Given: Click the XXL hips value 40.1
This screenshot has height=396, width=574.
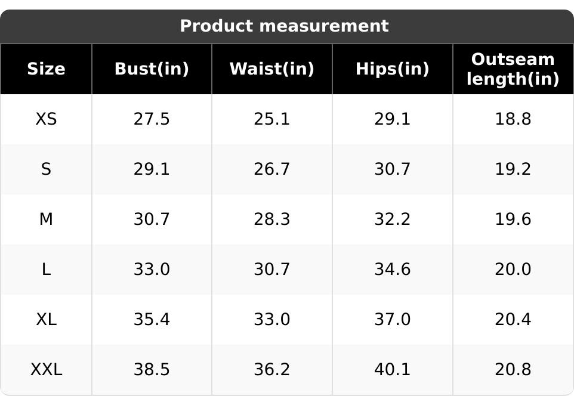Looking at the screenshot, I should coord(392,370).
